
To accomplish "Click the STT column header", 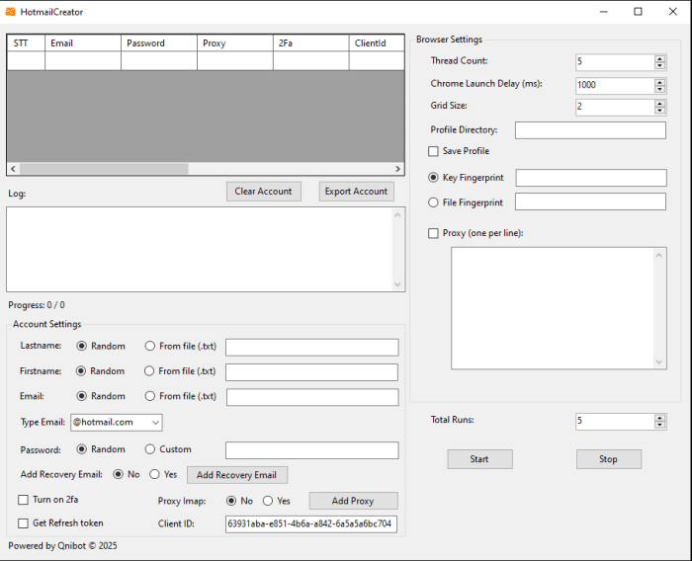I will [x=26, y=43].
